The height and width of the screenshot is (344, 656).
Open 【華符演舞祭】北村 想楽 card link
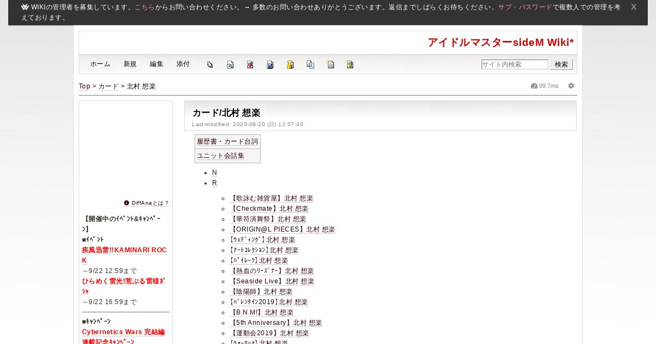(267, 219)
